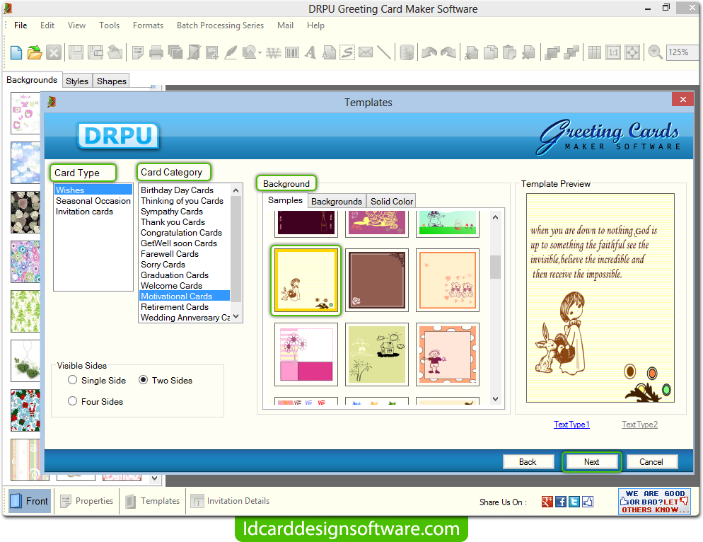This screenshot has height=542, width=703.
Task: Open the Formats menu
Action: (148, 25)
